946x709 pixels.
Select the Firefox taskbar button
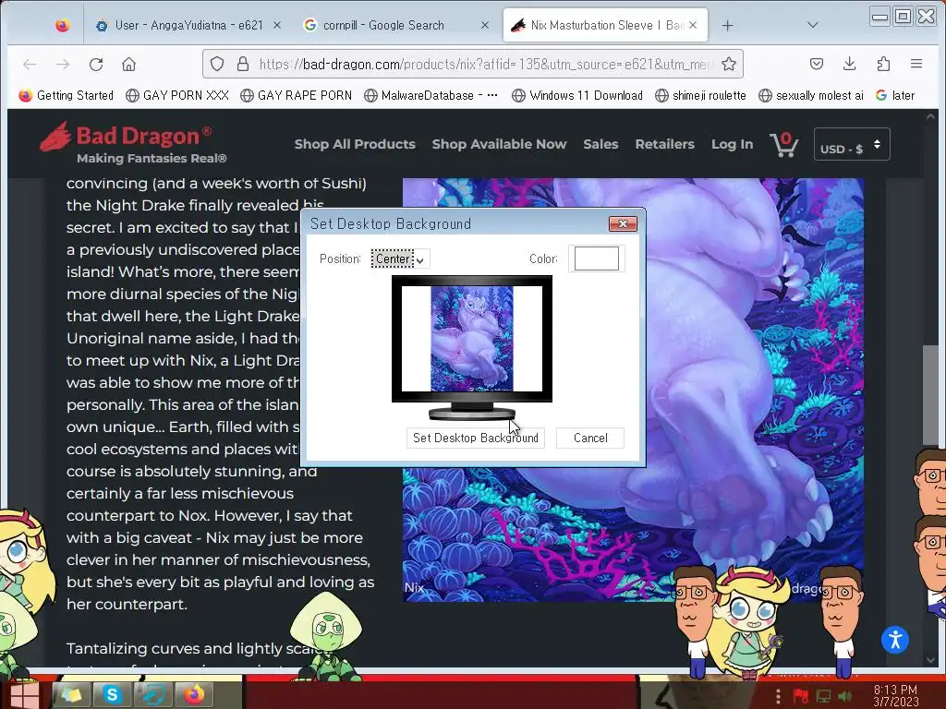(x=194, y=695)
